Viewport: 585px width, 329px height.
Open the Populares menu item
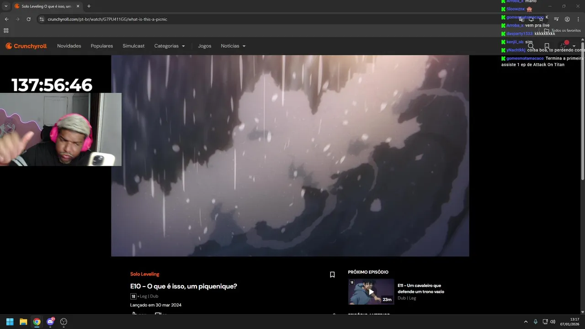click(102, 46)
